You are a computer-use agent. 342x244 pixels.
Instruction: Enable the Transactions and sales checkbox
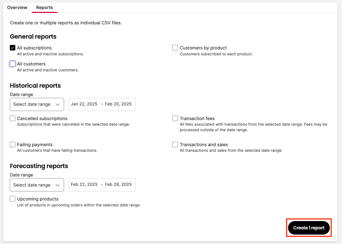pos(175,144)
